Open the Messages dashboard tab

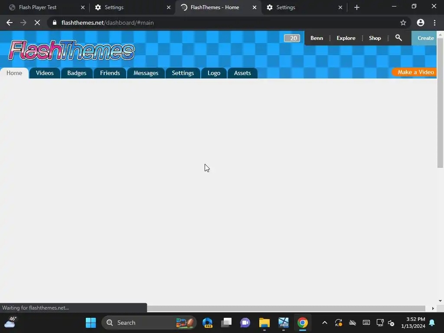point(146,73)
